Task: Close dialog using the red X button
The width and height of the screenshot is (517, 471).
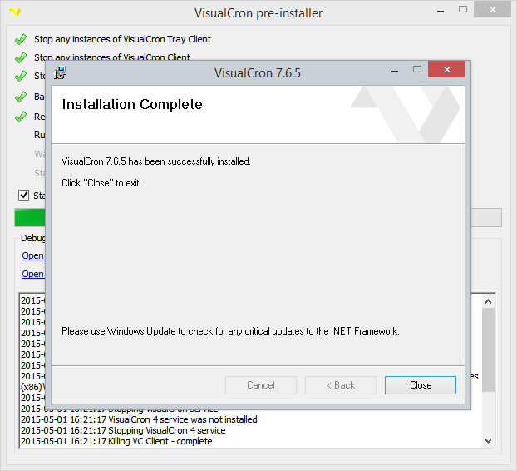Action: [x=448, y=71]
